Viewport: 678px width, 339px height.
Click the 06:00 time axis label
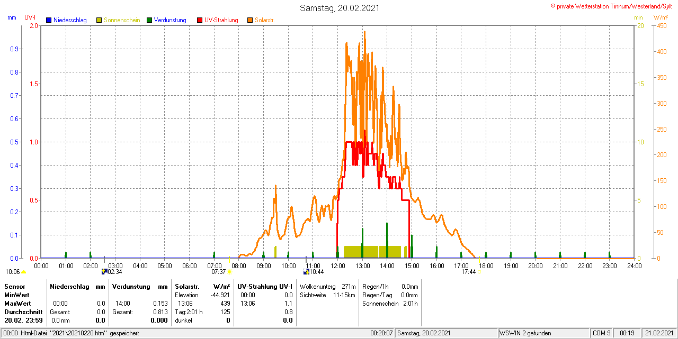[x=190, y=265]
